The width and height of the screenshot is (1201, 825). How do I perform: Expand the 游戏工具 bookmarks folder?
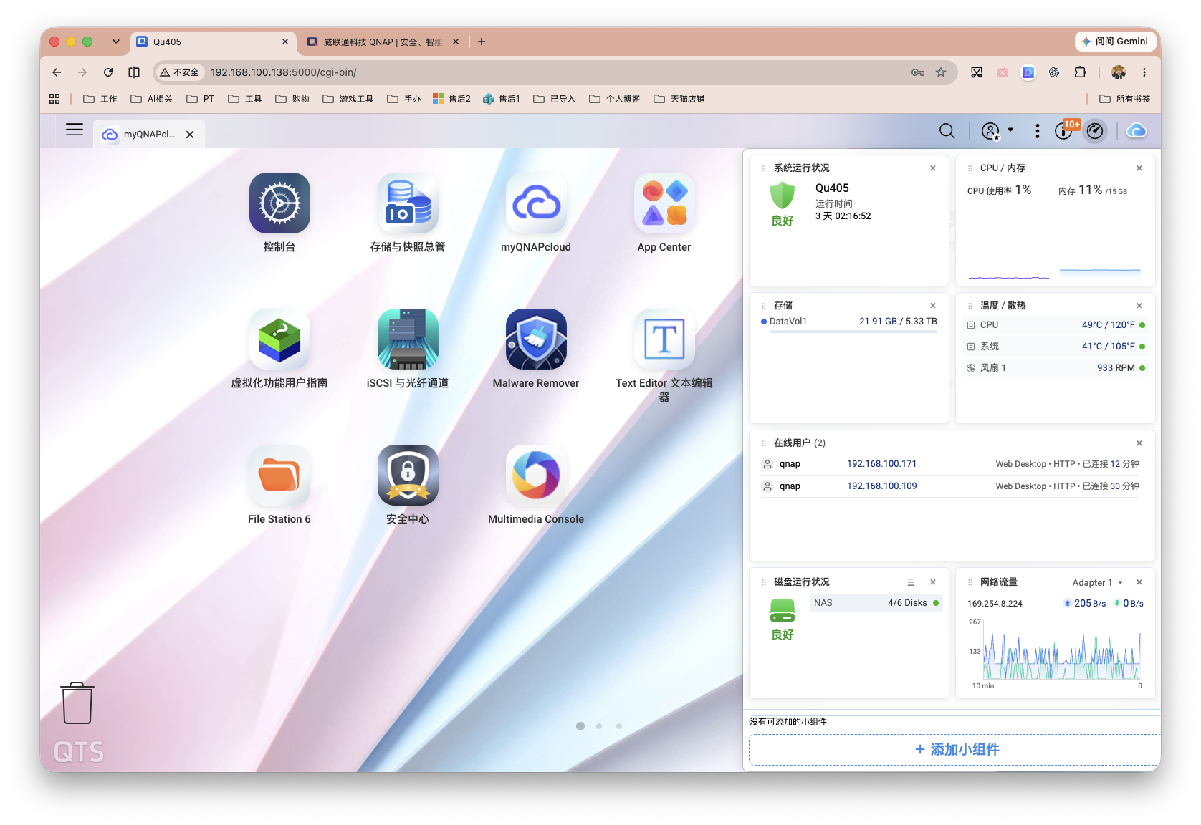click(348, 99)
